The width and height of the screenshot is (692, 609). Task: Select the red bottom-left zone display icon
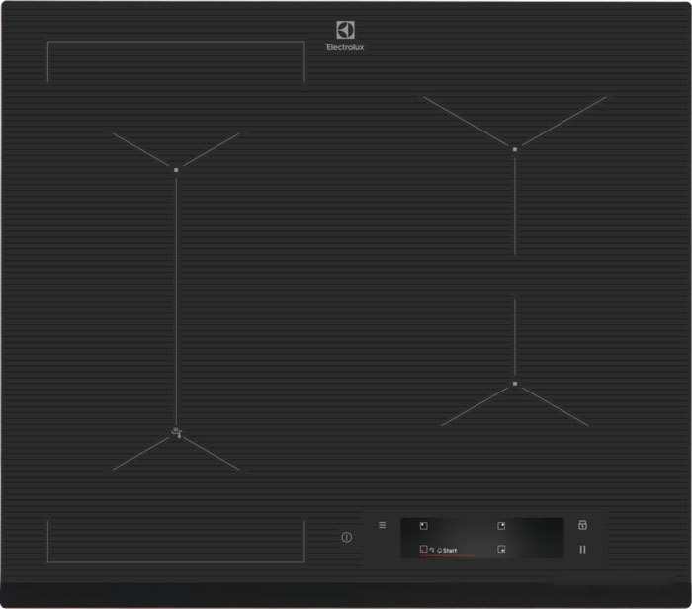(423, 549)
